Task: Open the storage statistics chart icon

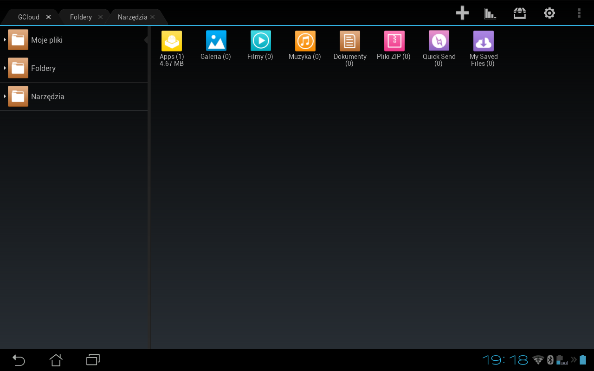Action: pos(490,13)
